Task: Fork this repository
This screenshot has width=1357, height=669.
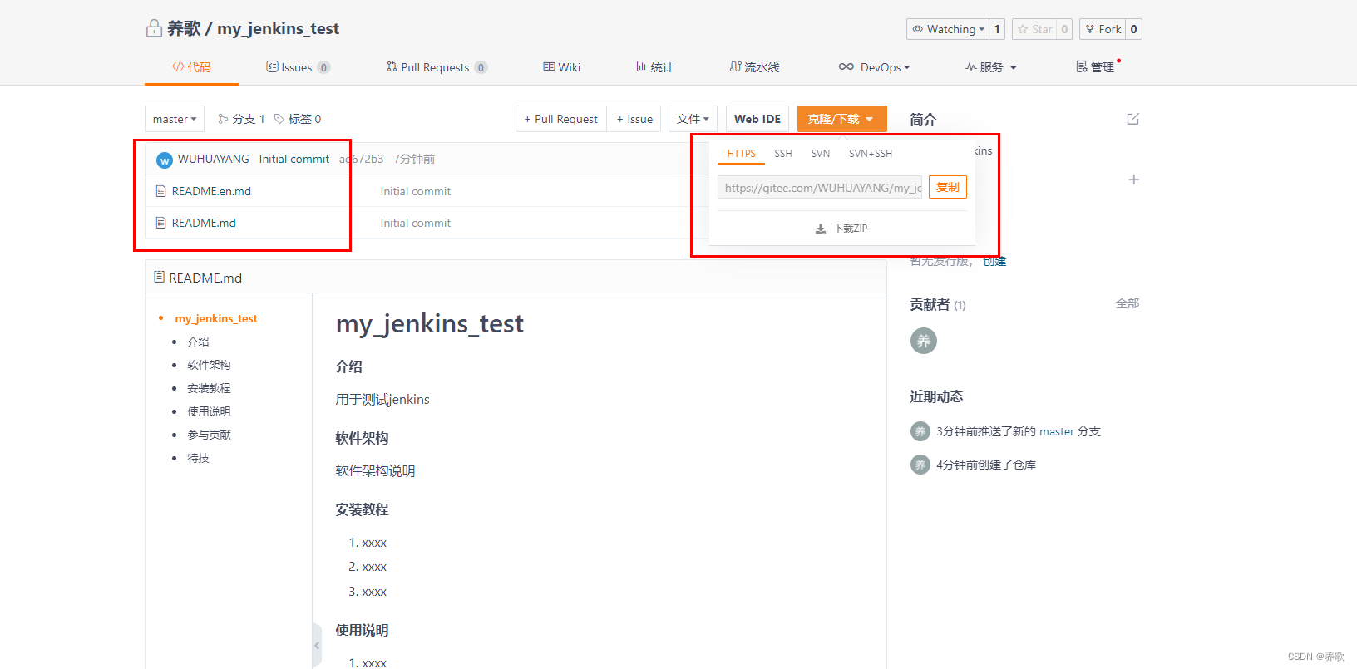Action: click(1103, 29)
